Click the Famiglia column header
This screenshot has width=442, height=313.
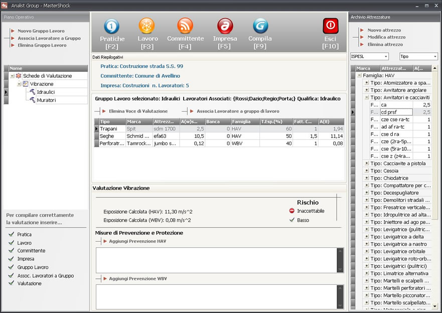(244, 122)
